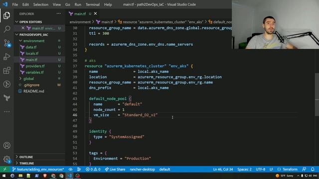Click editor vertical scrollbar thumb

click(x=317, y=94)
